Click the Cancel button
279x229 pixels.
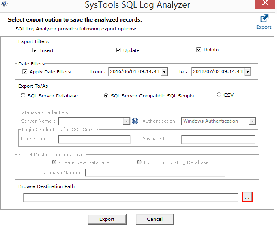tap(155, 219)
